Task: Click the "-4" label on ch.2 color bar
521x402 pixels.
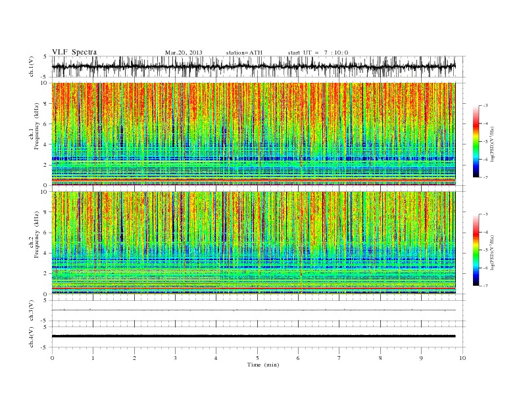Action: tap(485, 232)
